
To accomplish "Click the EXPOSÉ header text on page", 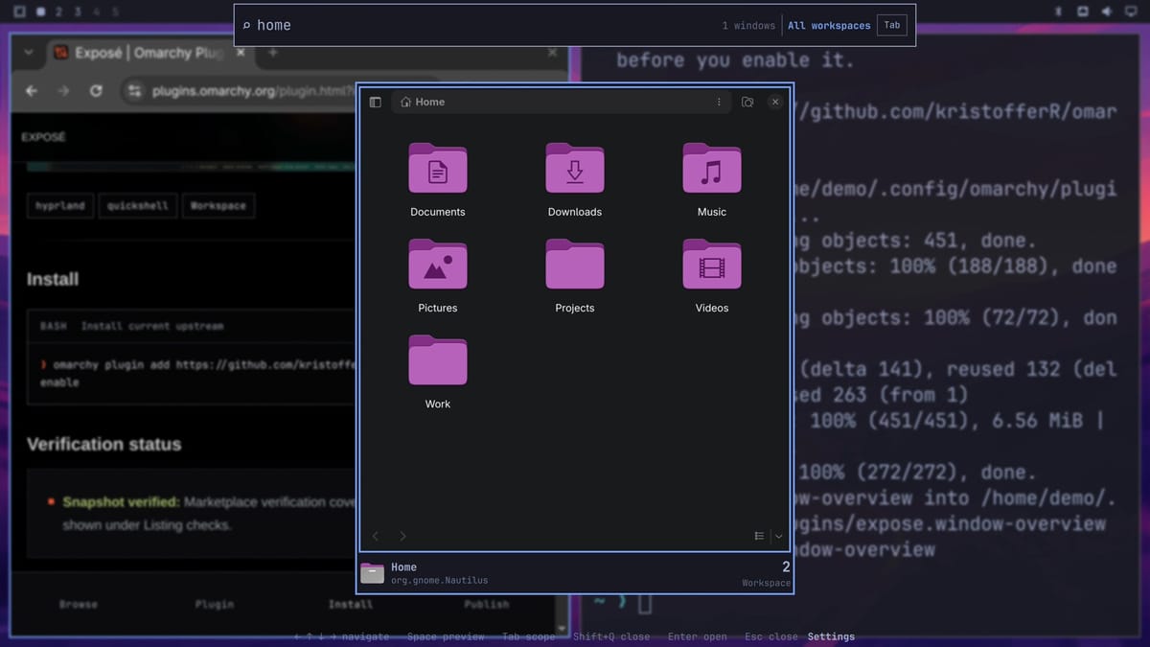I will [44, 137].
